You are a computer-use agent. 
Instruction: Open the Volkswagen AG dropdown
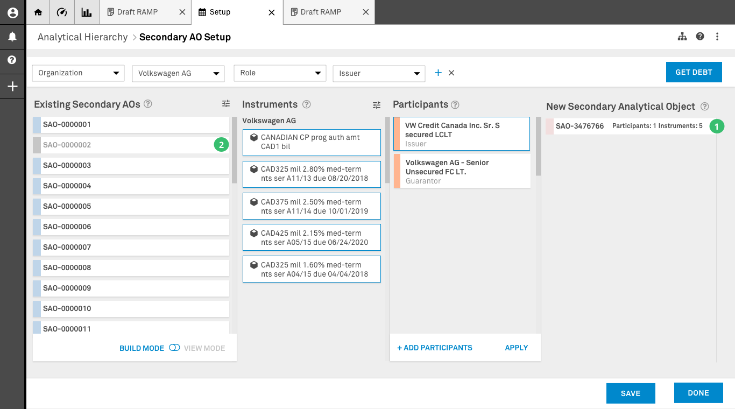(178, 74)
